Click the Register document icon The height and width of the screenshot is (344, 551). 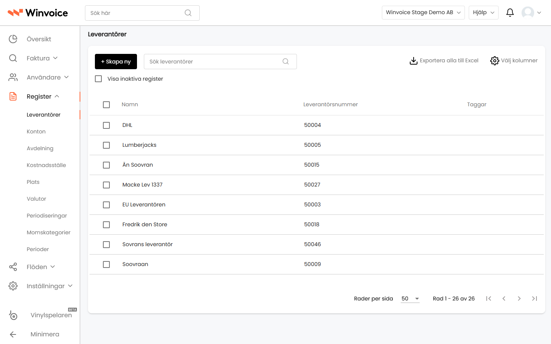click(x=13, y=96)
